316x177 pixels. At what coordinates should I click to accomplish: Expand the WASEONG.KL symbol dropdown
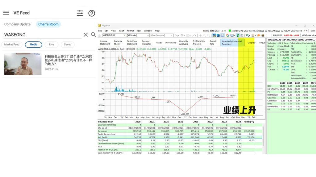(x=124, y=35)
